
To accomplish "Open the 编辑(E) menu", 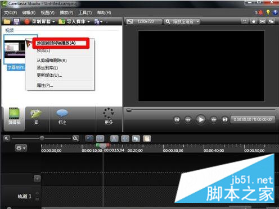I will 29,13.
